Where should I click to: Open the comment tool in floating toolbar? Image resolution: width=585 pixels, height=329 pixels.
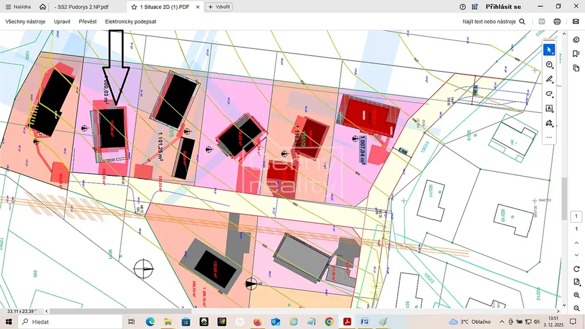(549, 65)
